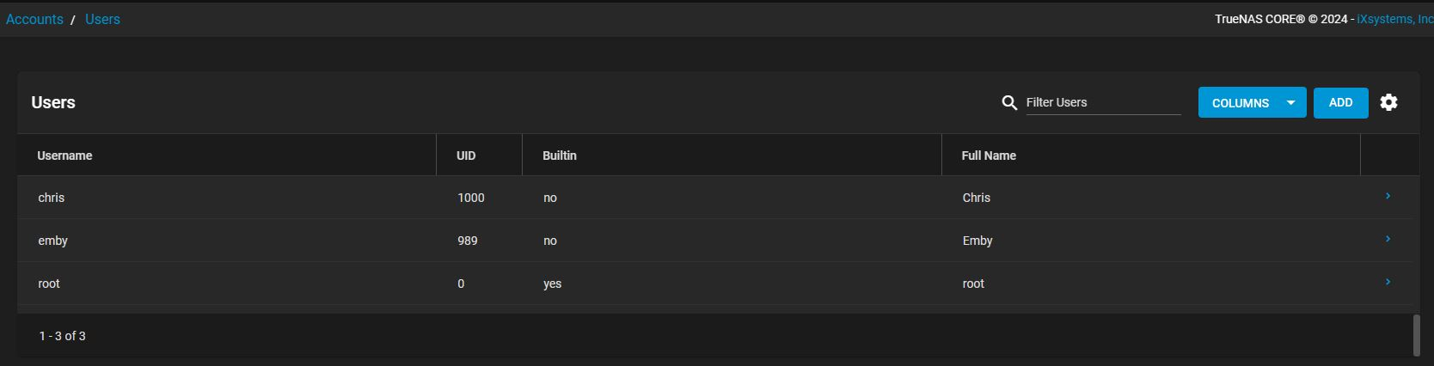
Task: Click the search magnifier icon
Action: (1009, 102)
